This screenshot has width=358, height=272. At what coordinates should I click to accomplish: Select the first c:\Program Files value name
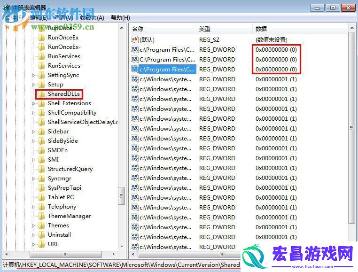[167, 49]
